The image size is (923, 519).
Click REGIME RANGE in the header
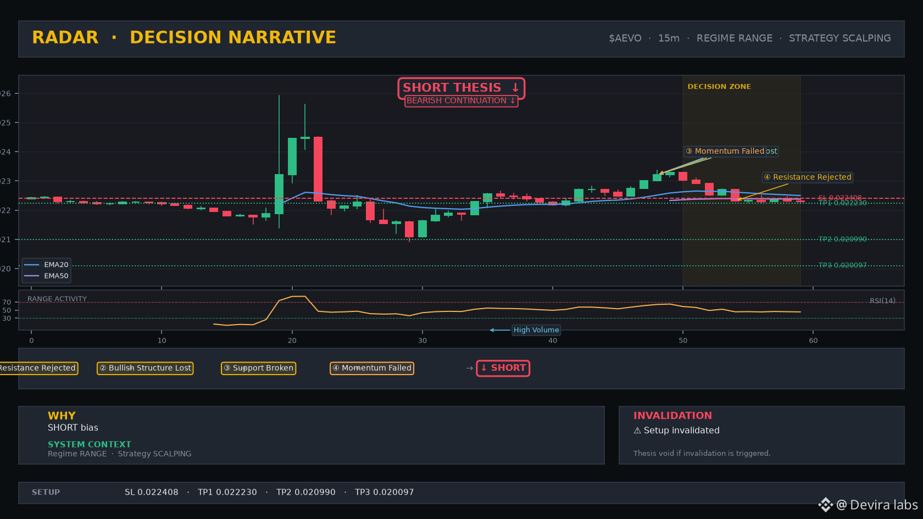pyautogui.click(x=735, y=38)
